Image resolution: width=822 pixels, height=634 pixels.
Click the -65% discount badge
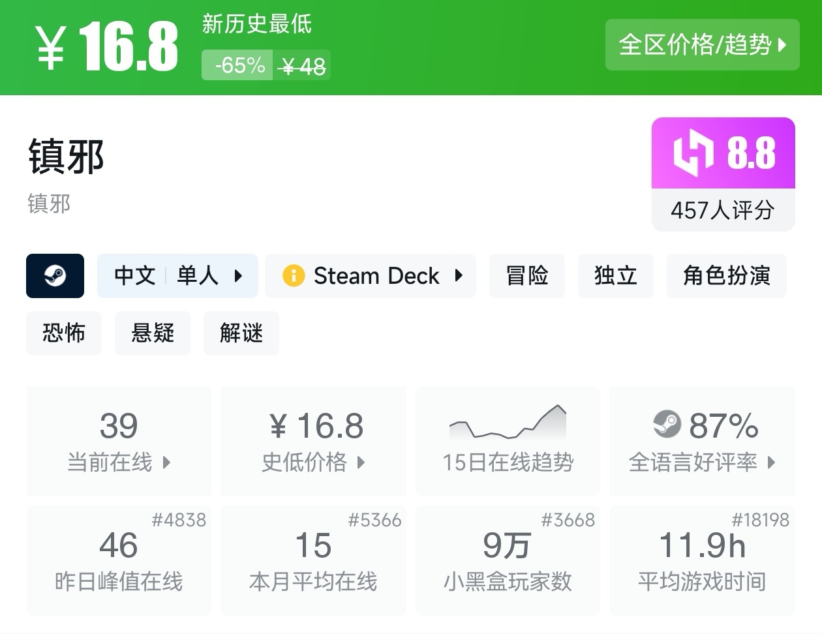coord(237,65)
